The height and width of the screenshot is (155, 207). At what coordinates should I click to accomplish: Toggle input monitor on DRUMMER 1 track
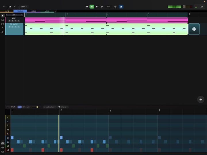(19, 27)
